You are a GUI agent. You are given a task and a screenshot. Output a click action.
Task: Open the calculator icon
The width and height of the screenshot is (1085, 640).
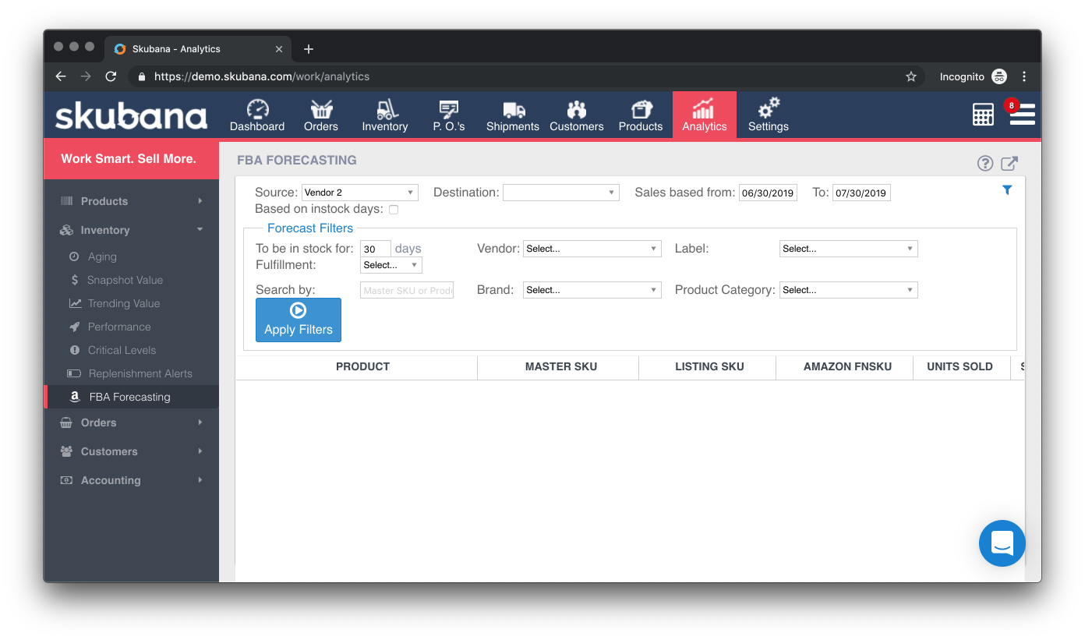pos(984,114)
